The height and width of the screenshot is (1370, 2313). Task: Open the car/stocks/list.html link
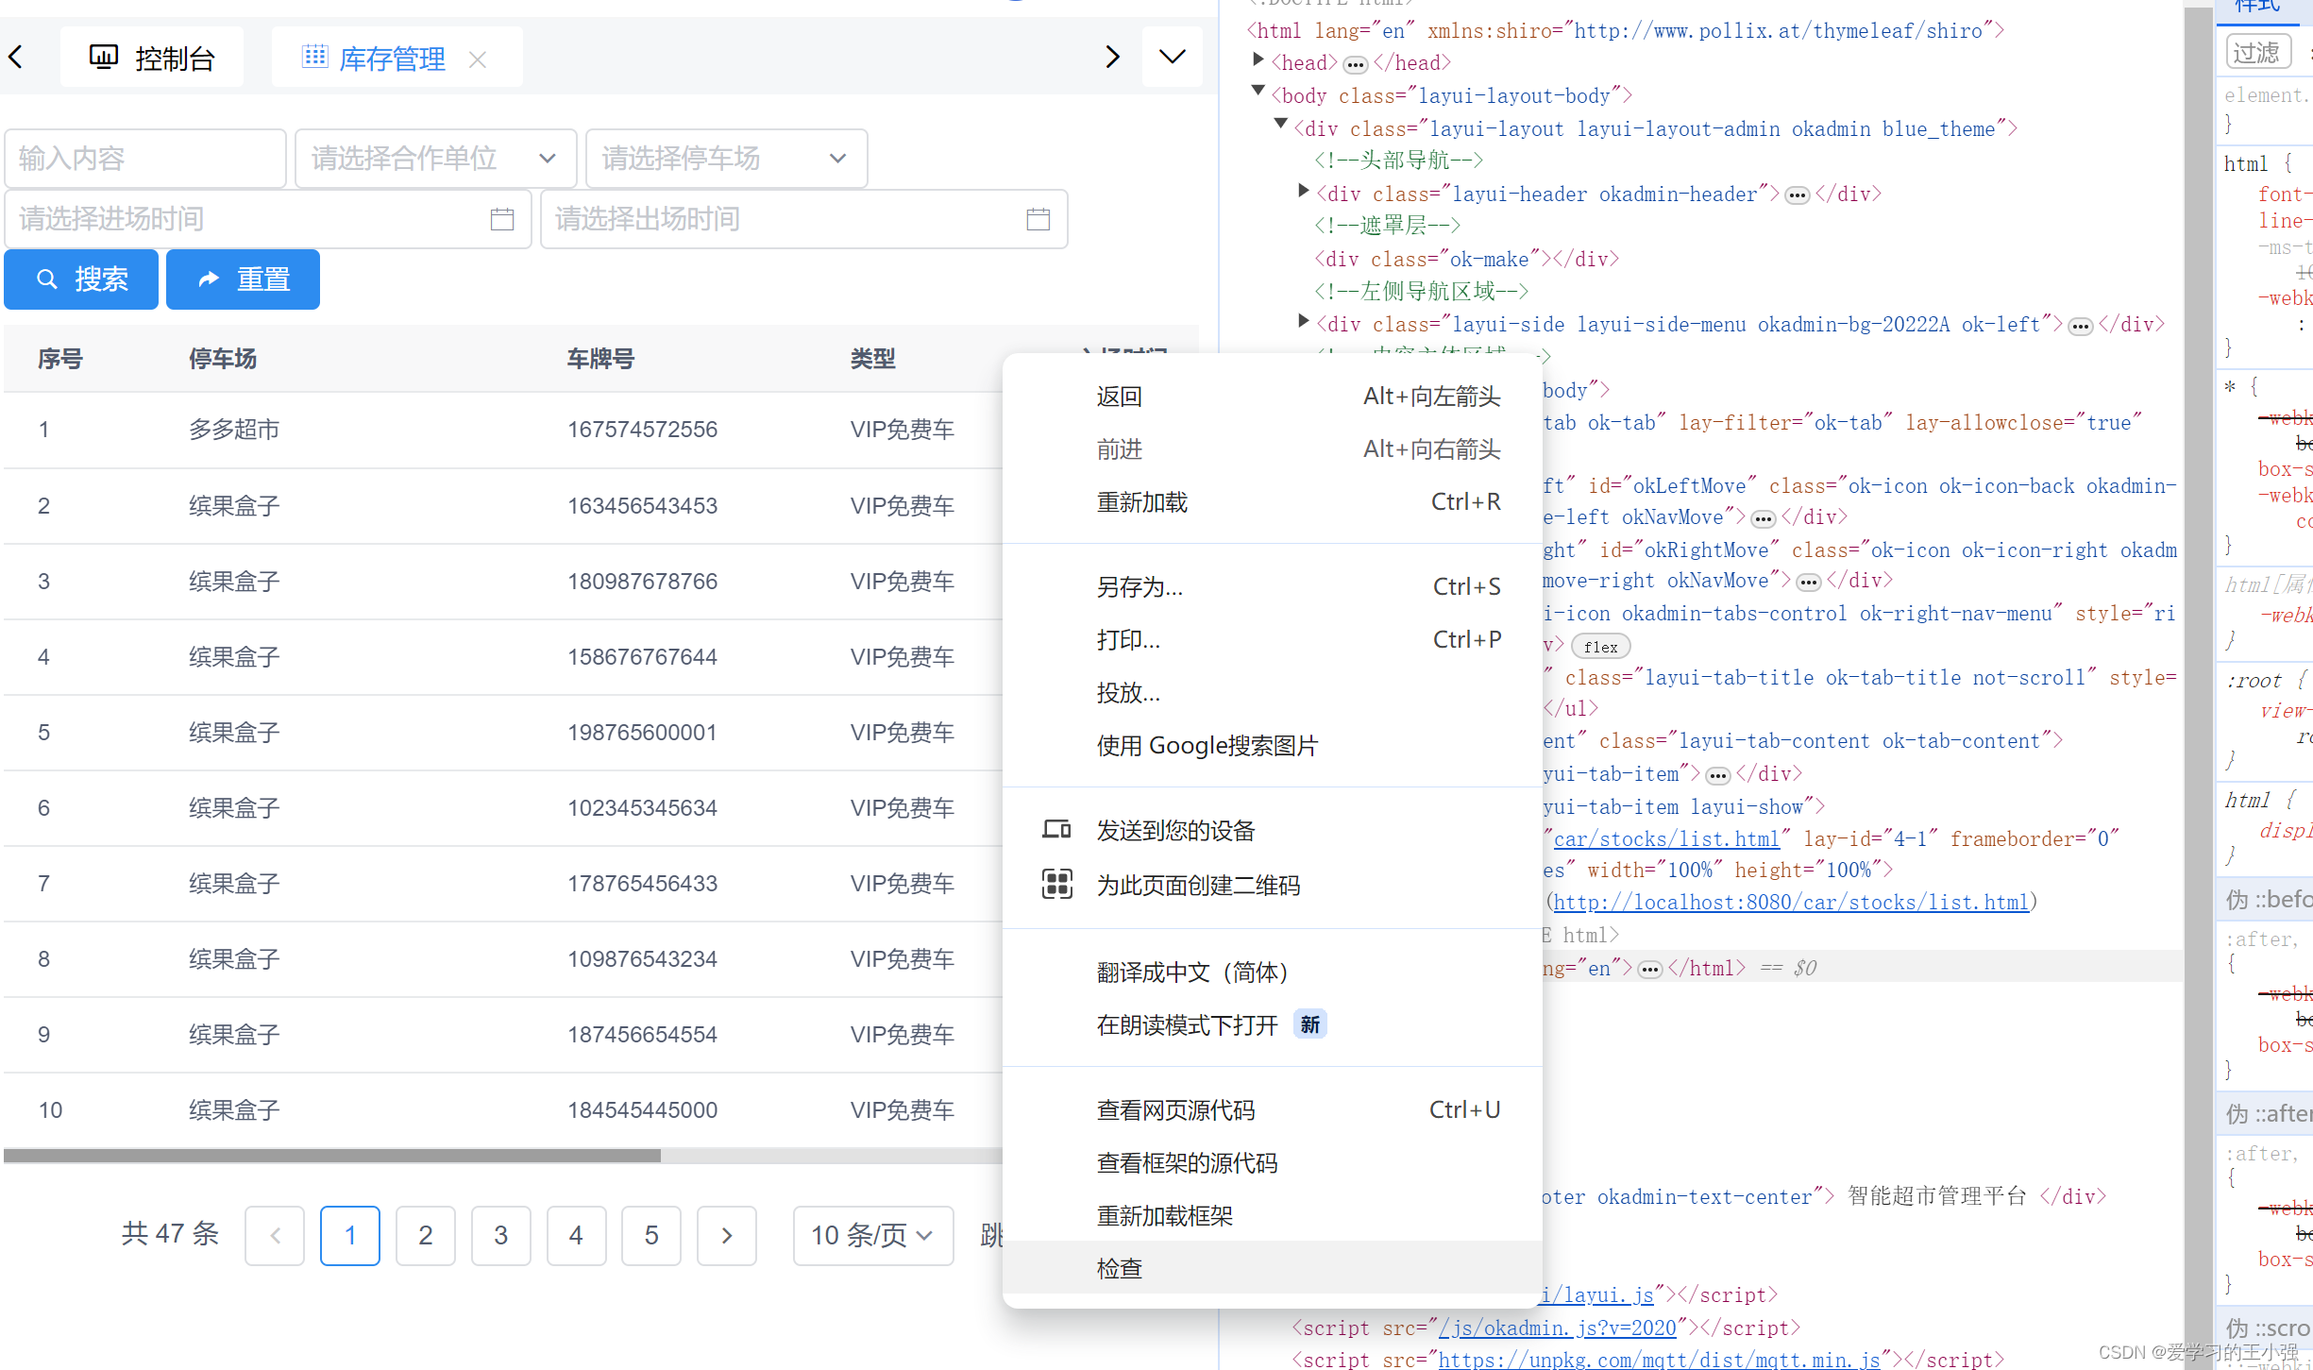1666,839
